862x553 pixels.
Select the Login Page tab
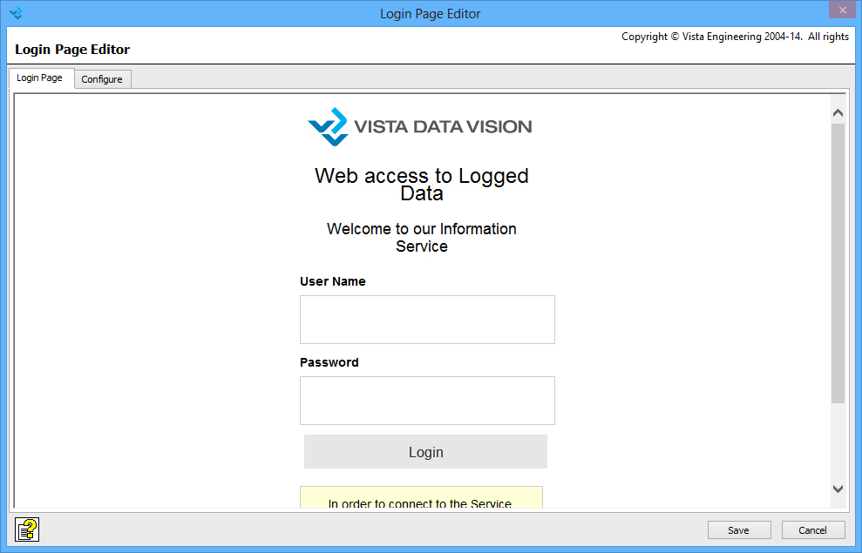[39, 78]
